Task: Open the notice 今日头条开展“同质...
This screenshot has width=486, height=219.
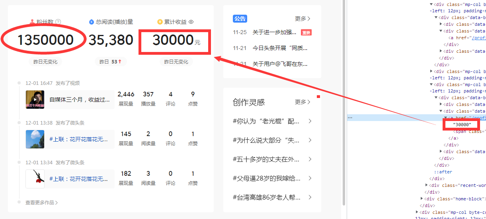Action: (x=280, y=48)
